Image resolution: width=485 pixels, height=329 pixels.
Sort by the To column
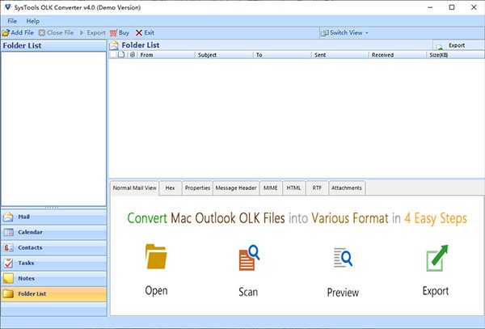coord(282,55)
